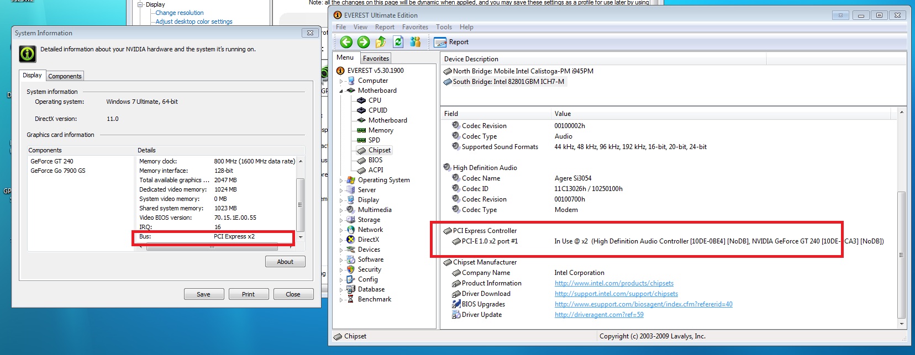Select the CPU tree item
915x355 pixels.
[375, 100]
